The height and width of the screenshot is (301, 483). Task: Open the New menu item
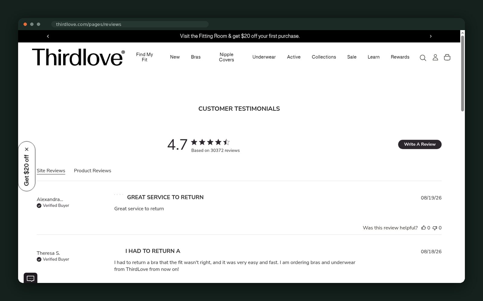(175, 57)
